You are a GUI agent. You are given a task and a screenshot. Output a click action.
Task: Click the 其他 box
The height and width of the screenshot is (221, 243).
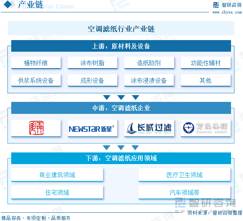206,80
